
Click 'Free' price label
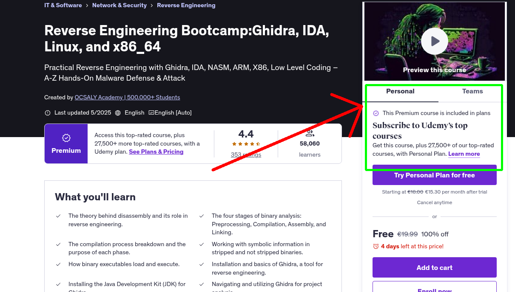[383, 234]
